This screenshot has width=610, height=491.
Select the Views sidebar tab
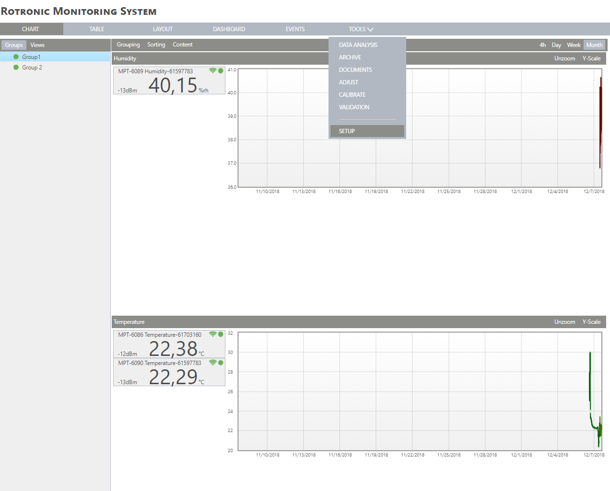pos(37,45)
